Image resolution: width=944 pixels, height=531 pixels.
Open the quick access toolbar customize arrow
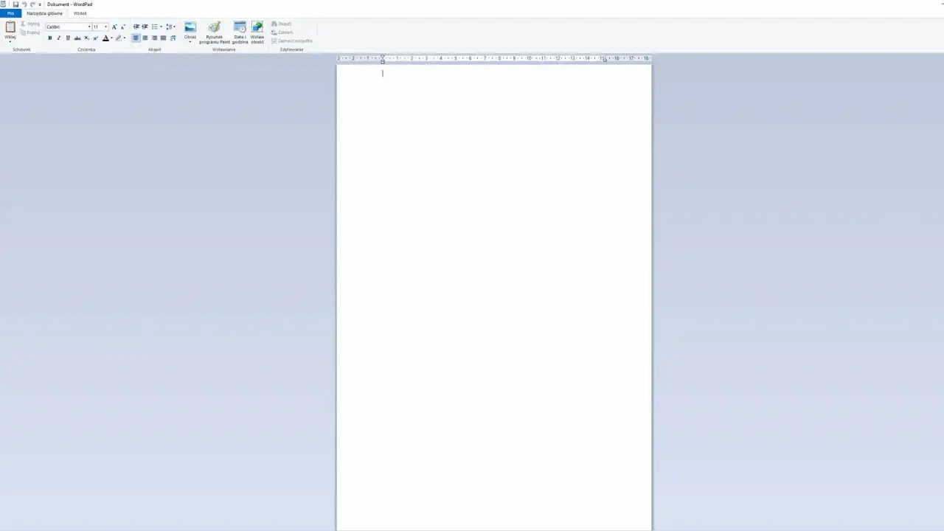pyautogui.click(x=40, y=4)
